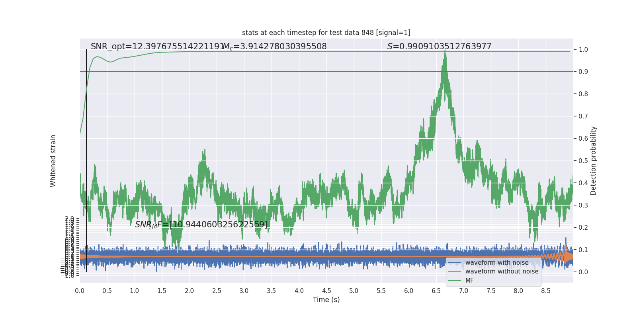Click the 8.0 tick on the time axis
Screen dimensions: 637x318
(518, 291)
